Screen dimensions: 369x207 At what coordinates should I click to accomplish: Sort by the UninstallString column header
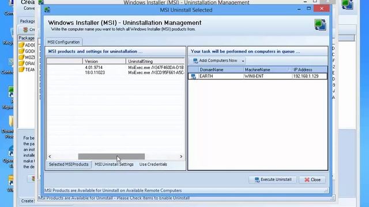coord(155,62)
